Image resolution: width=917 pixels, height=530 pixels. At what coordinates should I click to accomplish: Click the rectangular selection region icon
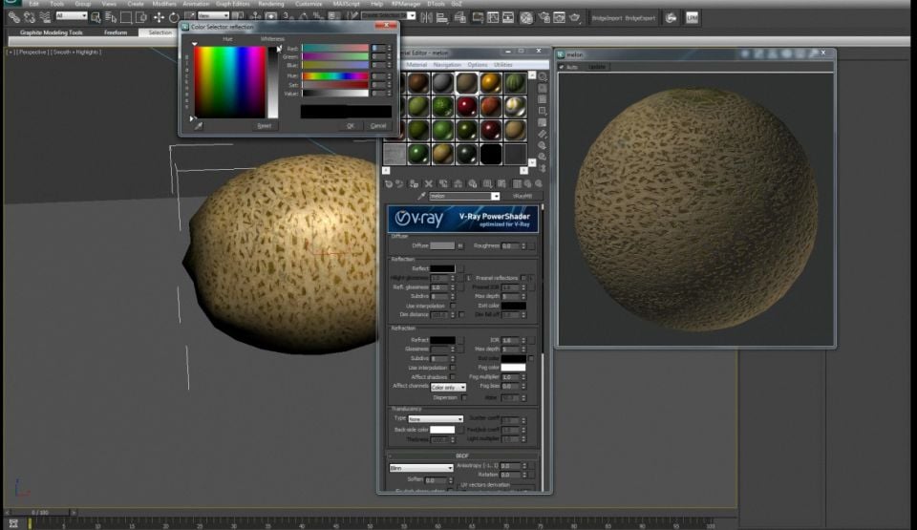pos(126,17)
